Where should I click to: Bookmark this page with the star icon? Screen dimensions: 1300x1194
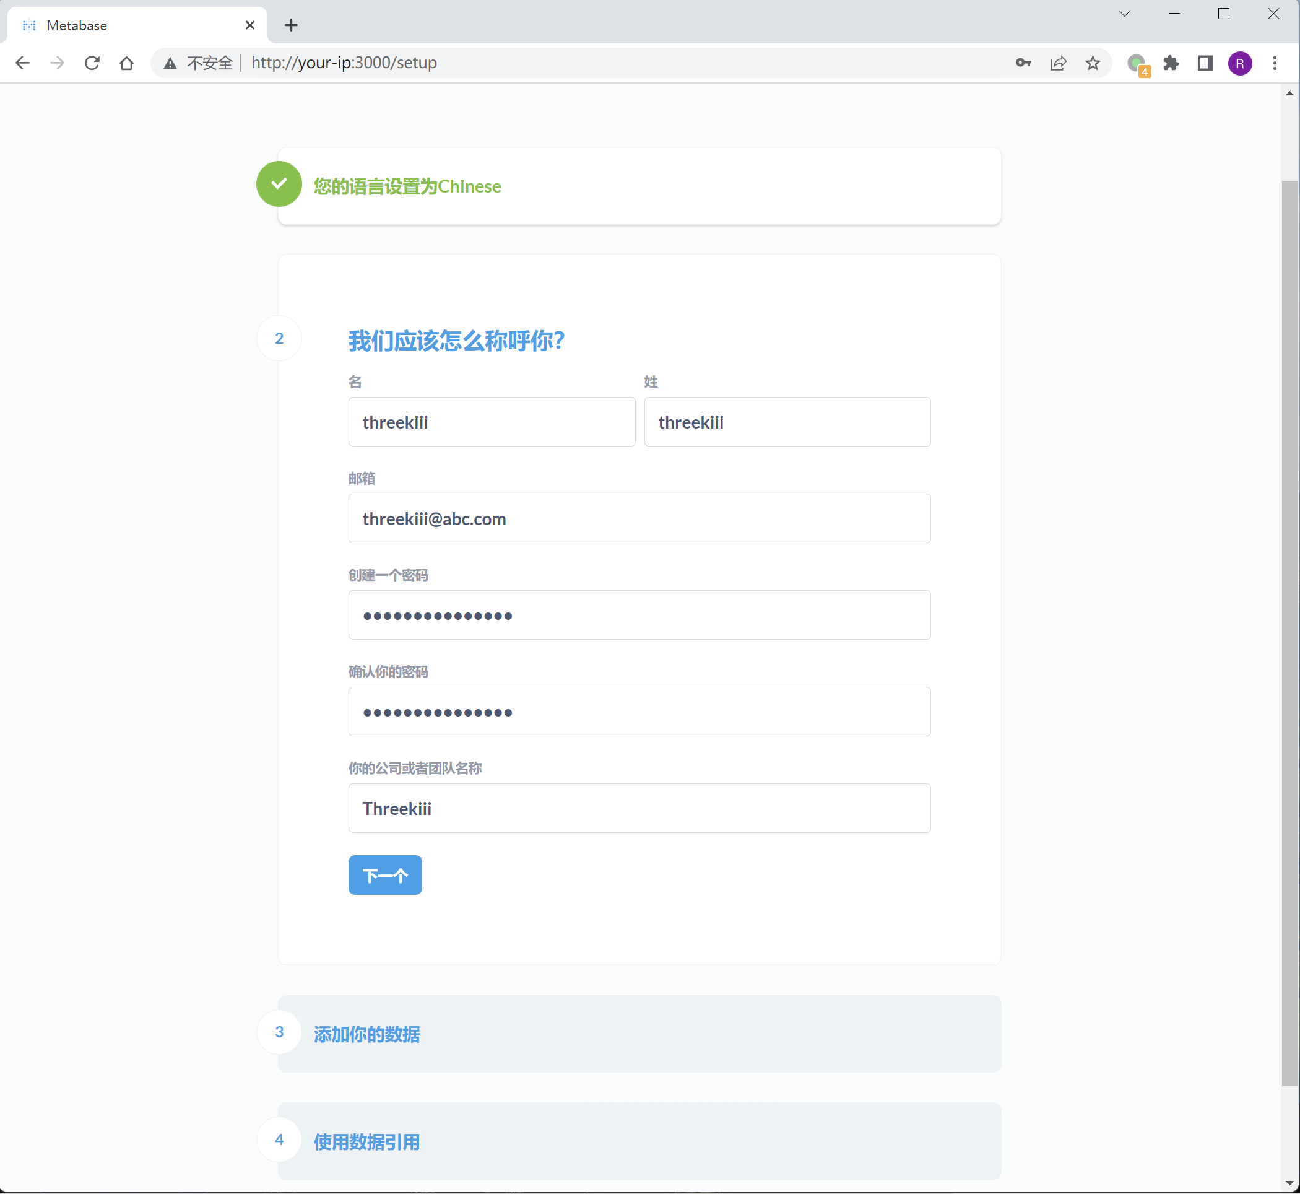tap(1093, 63)
